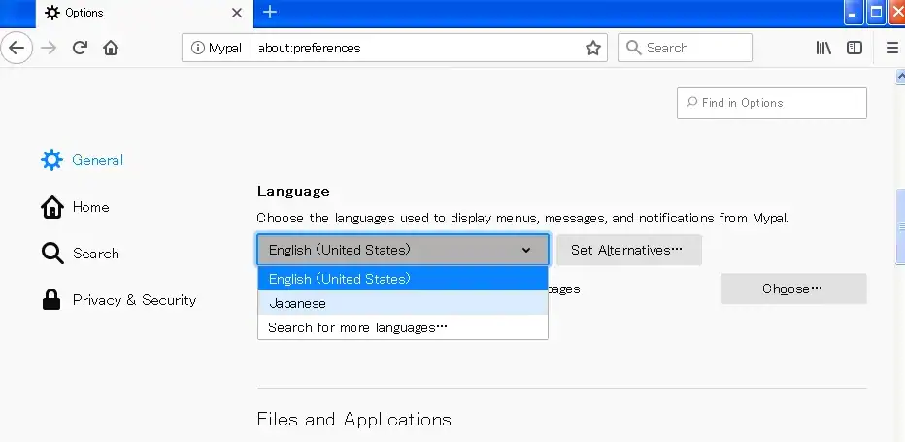Screen dimensions: 905x442
Task: Click the Reload page icon
Action: pyautogui.click(x=81, y=48)
